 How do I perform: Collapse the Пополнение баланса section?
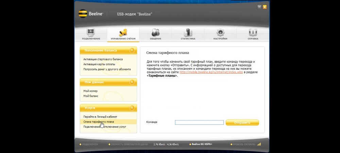pos(132,50)
